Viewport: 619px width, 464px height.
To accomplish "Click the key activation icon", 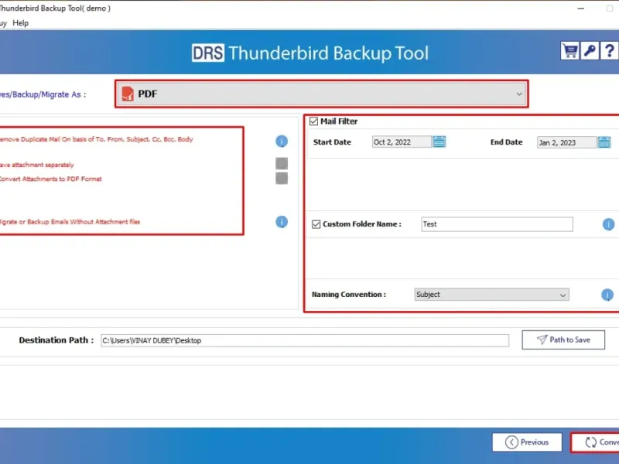I will (x=590, y=51).
